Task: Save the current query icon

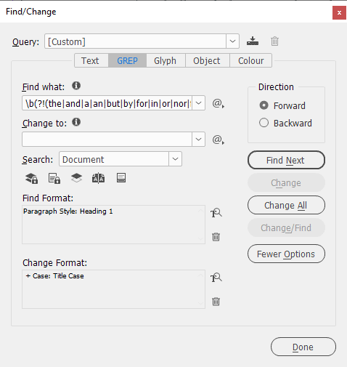Action: pos(253,41)
